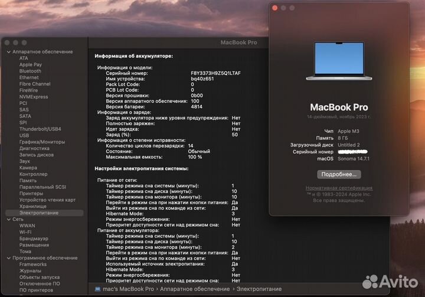425x297 pixels.
Task: Select Журналы in software section
Action: (x=30, y=271)
